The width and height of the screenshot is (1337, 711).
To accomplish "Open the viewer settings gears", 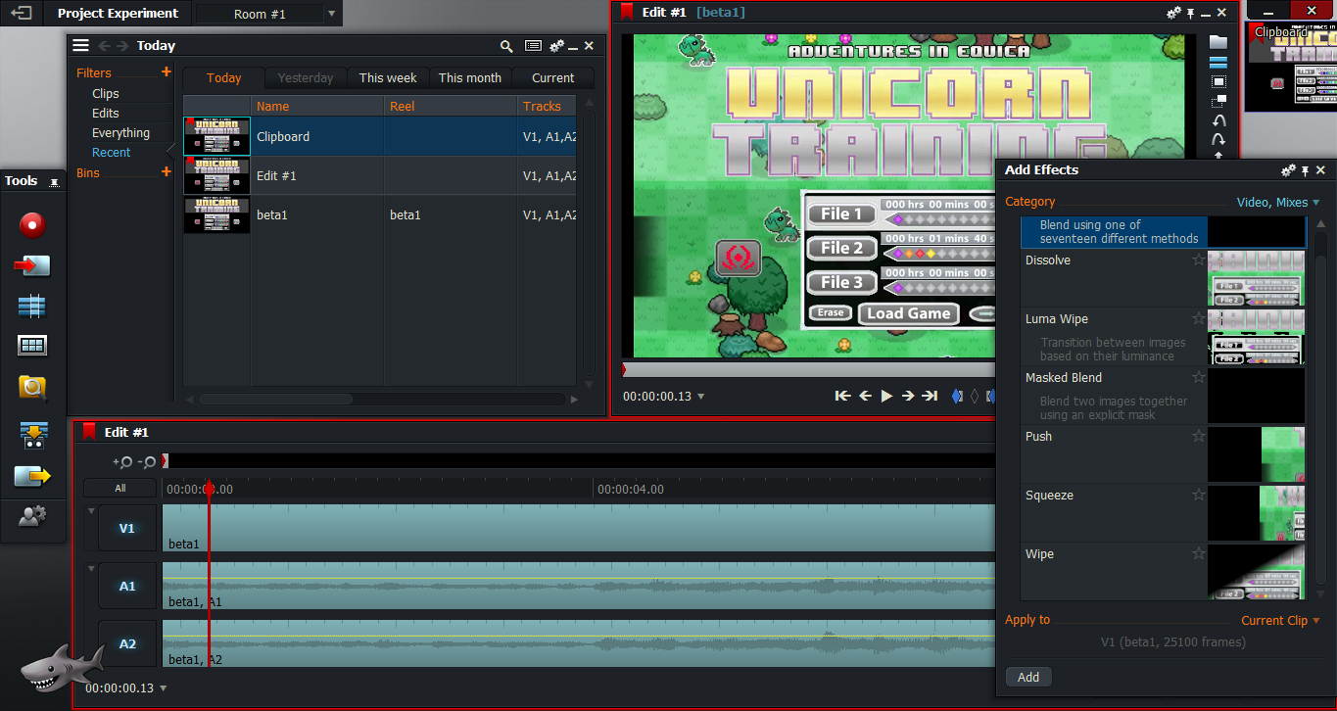I will point(1173,13).
